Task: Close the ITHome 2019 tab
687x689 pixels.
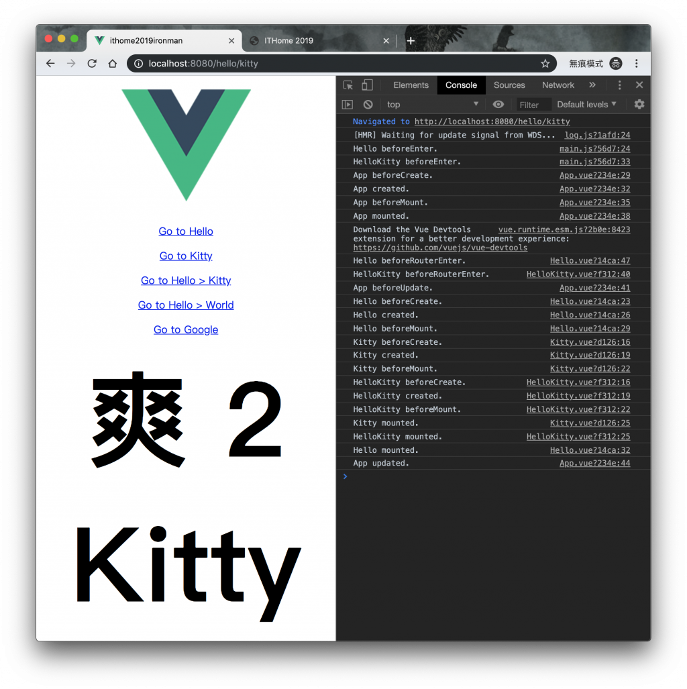Action: tap(386, 40)
